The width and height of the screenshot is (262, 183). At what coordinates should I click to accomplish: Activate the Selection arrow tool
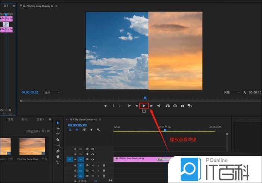coord(58,123)
